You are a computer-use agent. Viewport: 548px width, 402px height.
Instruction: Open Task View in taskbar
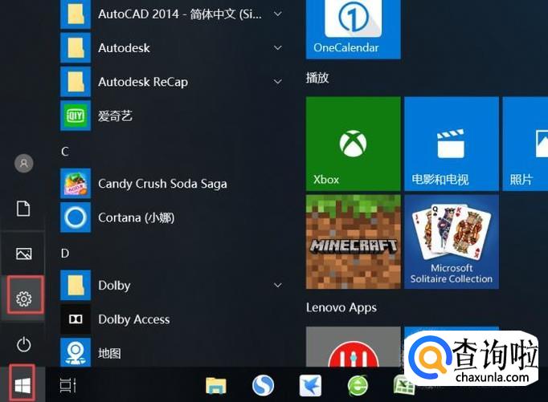[67, 385]
